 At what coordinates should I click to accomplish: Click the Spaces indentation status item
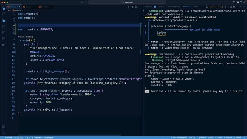click(202, 137)
